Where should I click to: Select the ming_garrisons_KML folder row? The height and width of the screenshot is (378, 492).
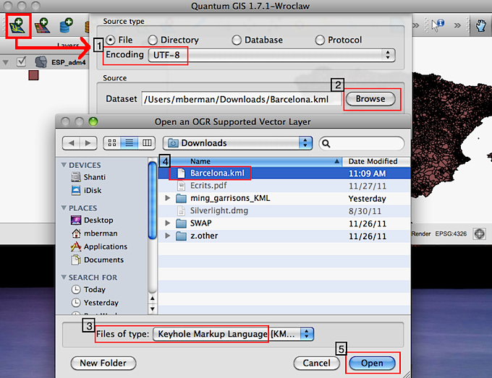click(x=284, y=199)
